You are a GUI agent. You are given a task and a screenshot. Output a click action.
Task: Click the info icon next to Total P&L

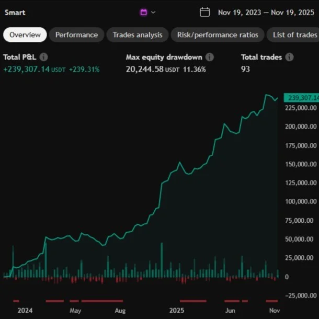click(x=44, y=57)
